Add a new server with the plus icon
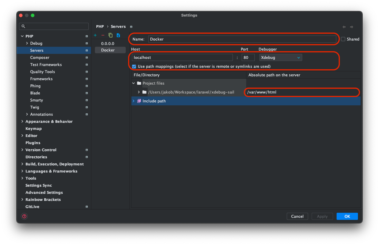Screen dimensions: 379x245 [x=95, y=35]
